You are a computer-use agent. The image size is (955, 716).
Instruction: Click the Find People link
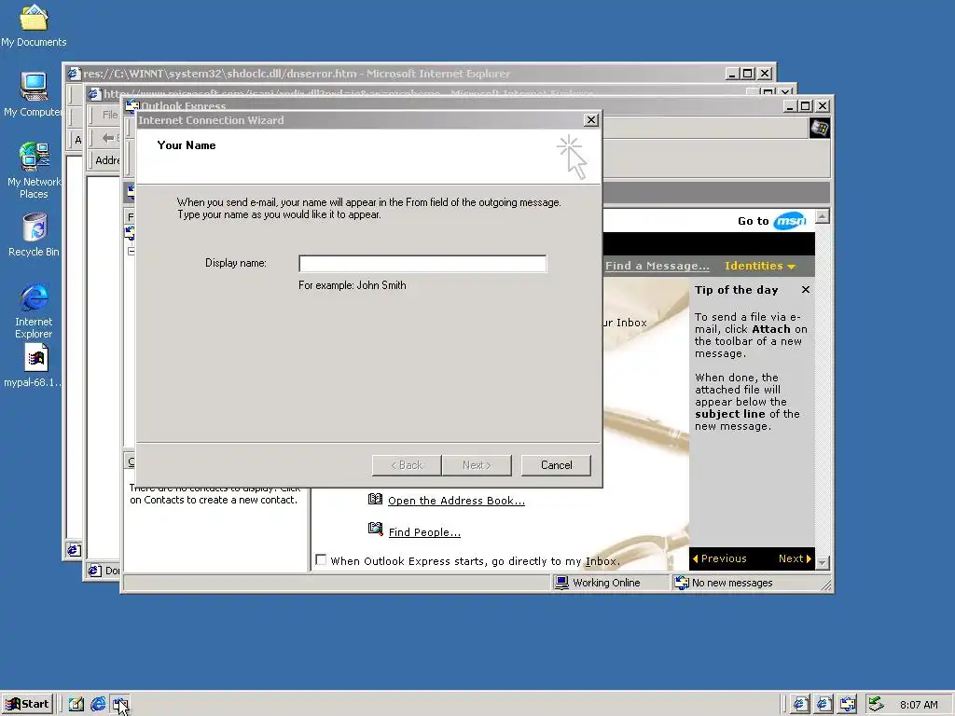coord(424,532)
